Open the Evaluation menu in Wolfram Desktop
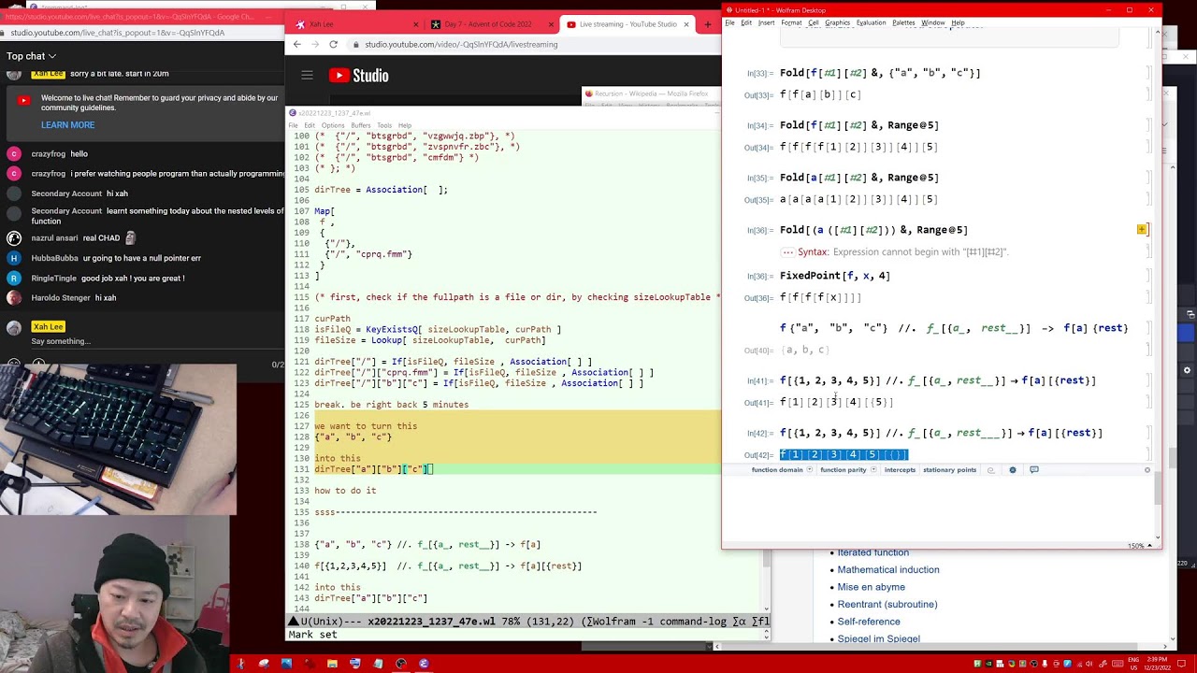 click(871, 22)
